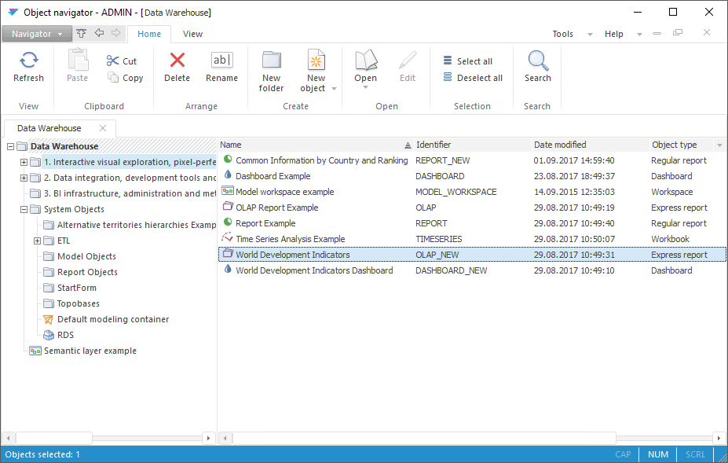Open the New object dropdown arrow
This screenshot has height=463, width=728.
[334, 89]
